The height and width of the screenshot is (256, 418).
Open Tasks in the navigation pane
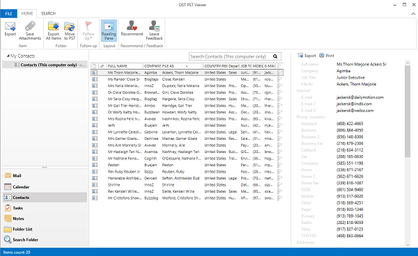tap(45, 208)
